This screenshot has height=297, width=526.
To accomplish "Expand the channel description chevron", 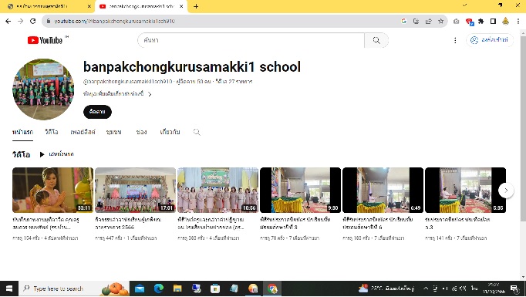I will pyautogui.click(x=150, y=94).
